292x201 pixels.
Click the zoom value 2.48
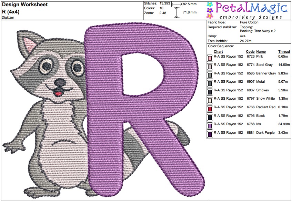click(x=163, y=13)
